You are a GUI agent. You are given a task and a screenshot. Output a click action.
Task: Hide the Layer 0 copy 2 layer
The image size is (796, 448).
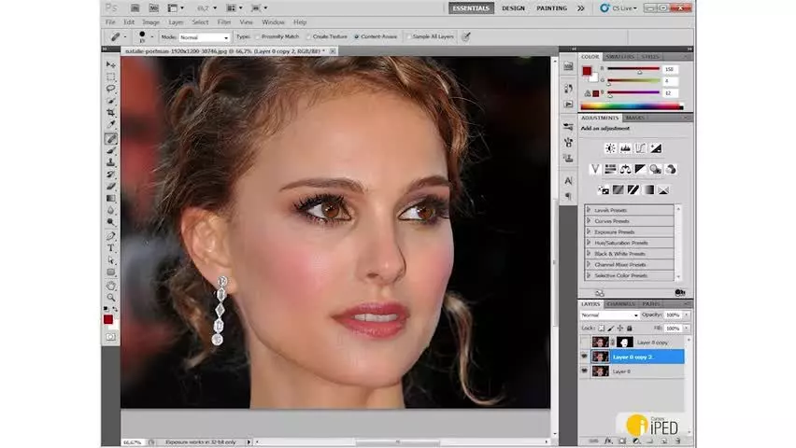click(x=584, y=357)
